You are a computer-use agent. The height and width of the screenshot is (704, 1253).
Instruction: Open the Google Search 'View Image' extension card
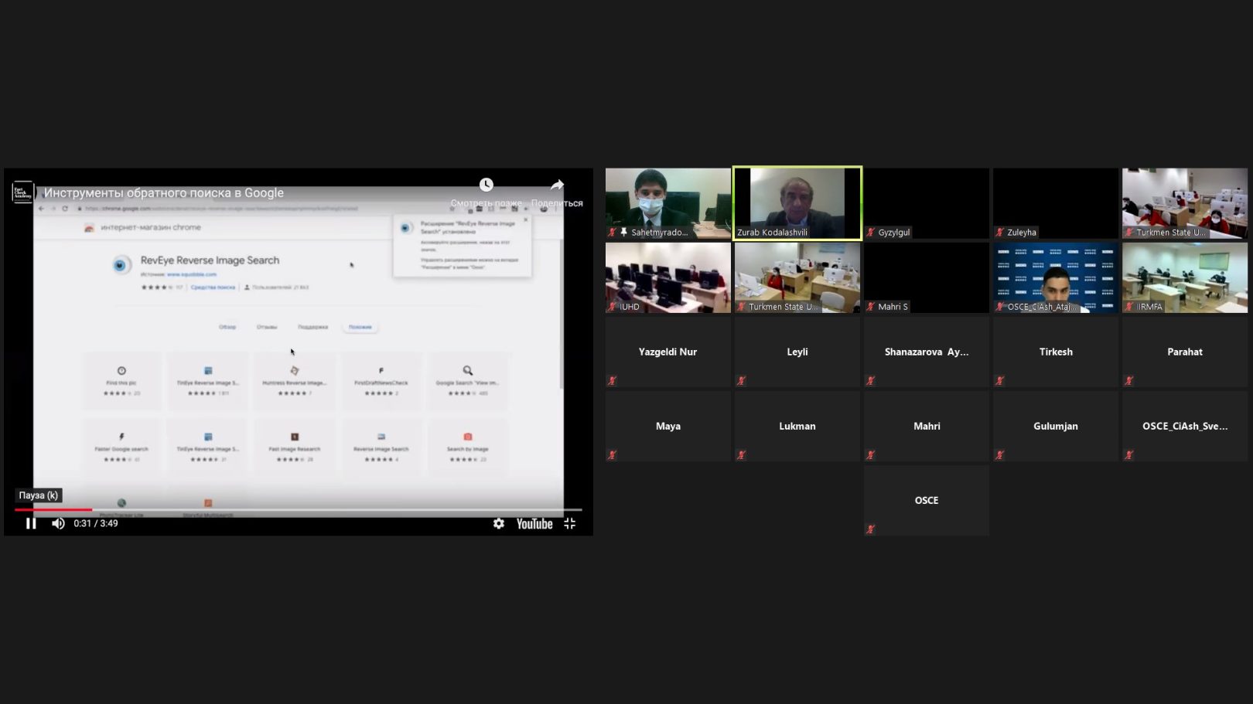(467, 382)
